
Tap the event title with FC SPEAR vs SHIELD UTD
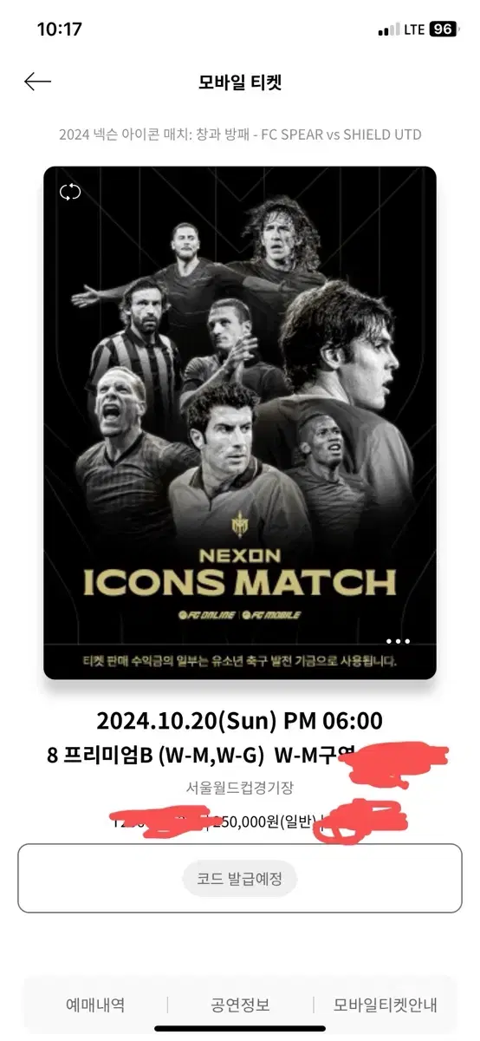(240, 134)
